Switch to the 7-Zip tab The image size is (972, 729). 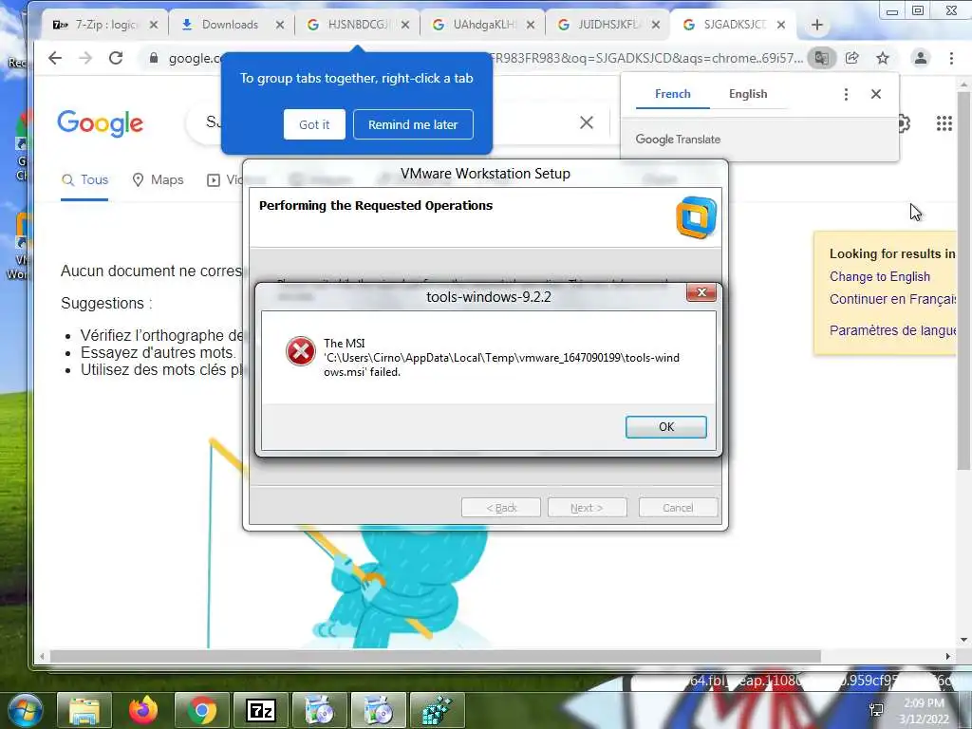(96, 25)
